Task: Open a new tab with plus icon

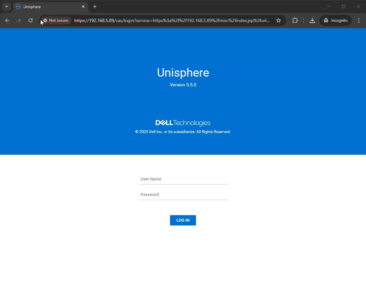Action: point(95,6)
